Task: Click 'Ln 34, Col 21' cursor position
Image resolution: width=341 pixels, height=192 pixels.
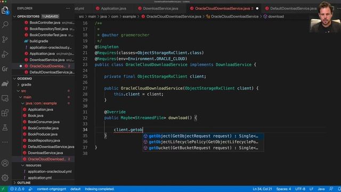Action: tap(262, 189)
